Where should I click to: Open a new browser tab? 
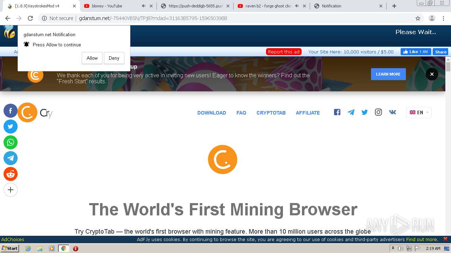point(394,6)
